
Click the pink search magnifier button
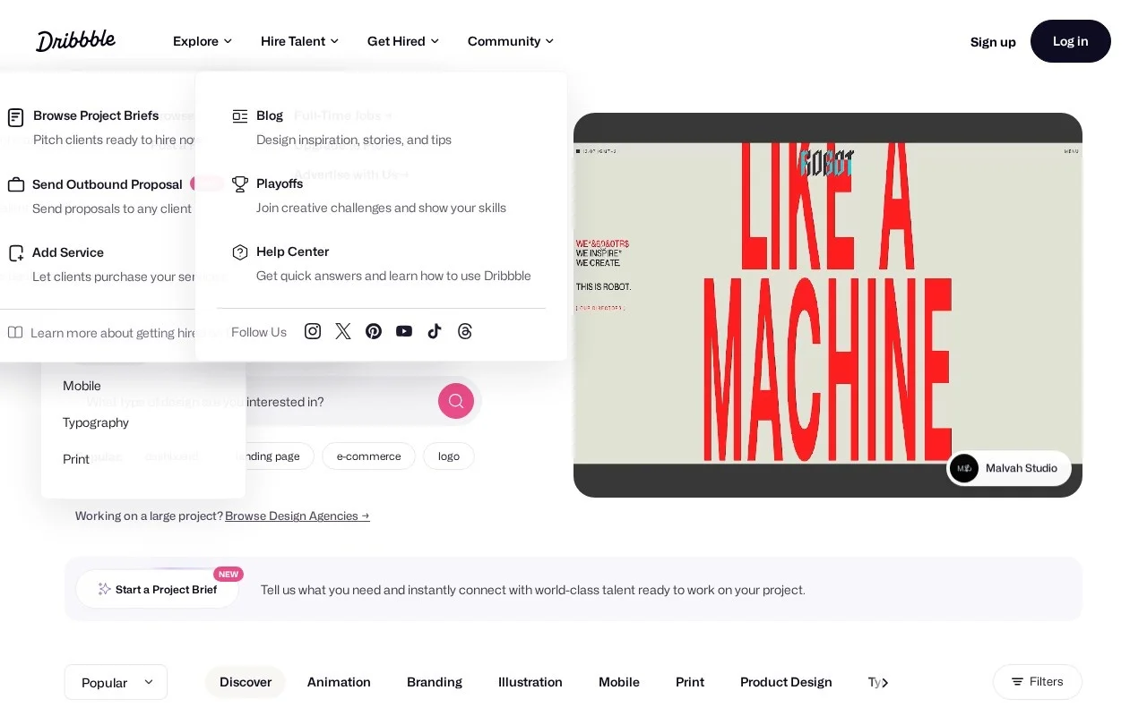click(456, 401)
